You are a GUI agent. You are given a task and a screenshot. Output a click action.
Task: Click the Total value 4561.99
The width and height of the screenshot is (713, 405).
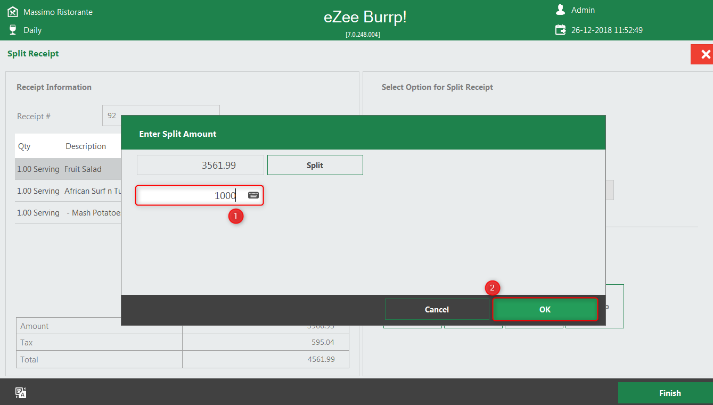click(321, 359)
